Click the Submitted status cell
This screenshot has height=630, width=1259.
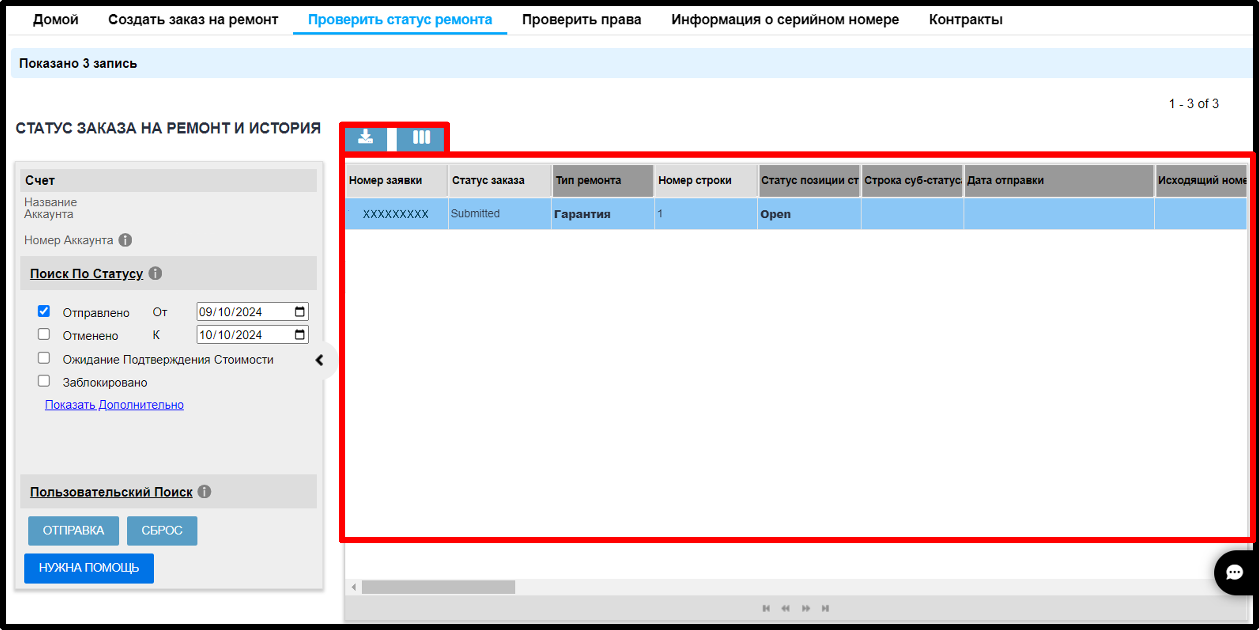[x=500, y=214]
